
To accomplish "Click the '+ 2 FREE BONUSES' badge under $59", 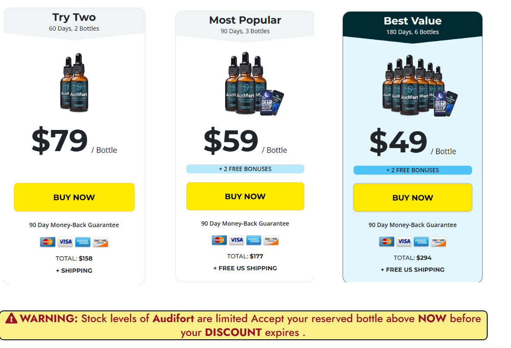I will [x=245, y=169].
